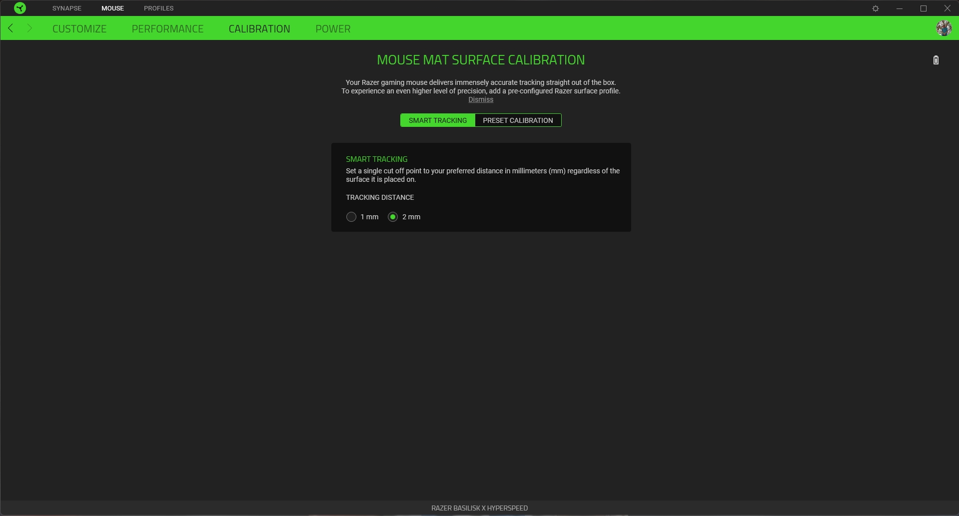Viewport: 959px width, 516px height.
Task: Minimize the Synapse window
Action: click(900, 8)
